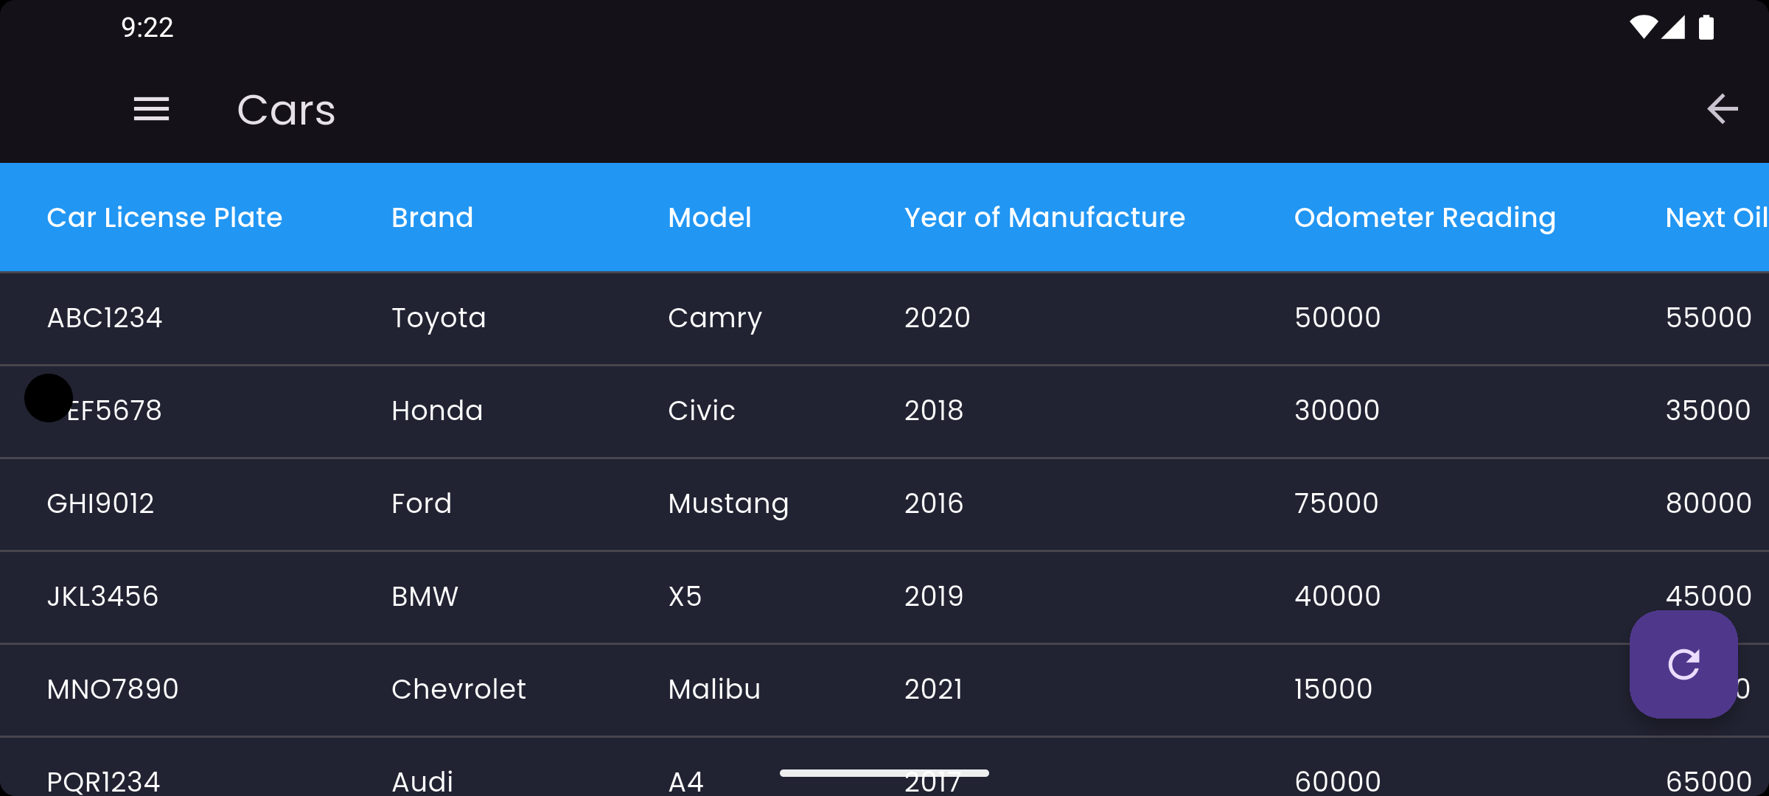
Task: Tap the Cars page title
Action: (x=286, y=110)
